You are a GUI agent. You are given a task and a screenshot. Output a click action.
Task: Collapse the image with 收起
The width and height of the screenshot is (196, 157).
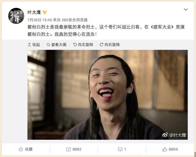pyautogui.click(x=34, y=45)
